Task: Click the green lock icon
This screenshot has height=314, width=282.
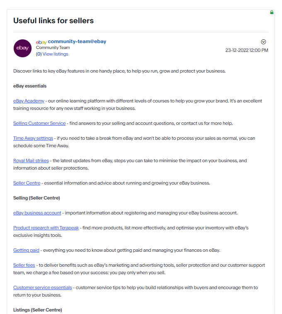Action: pos(272,12)
